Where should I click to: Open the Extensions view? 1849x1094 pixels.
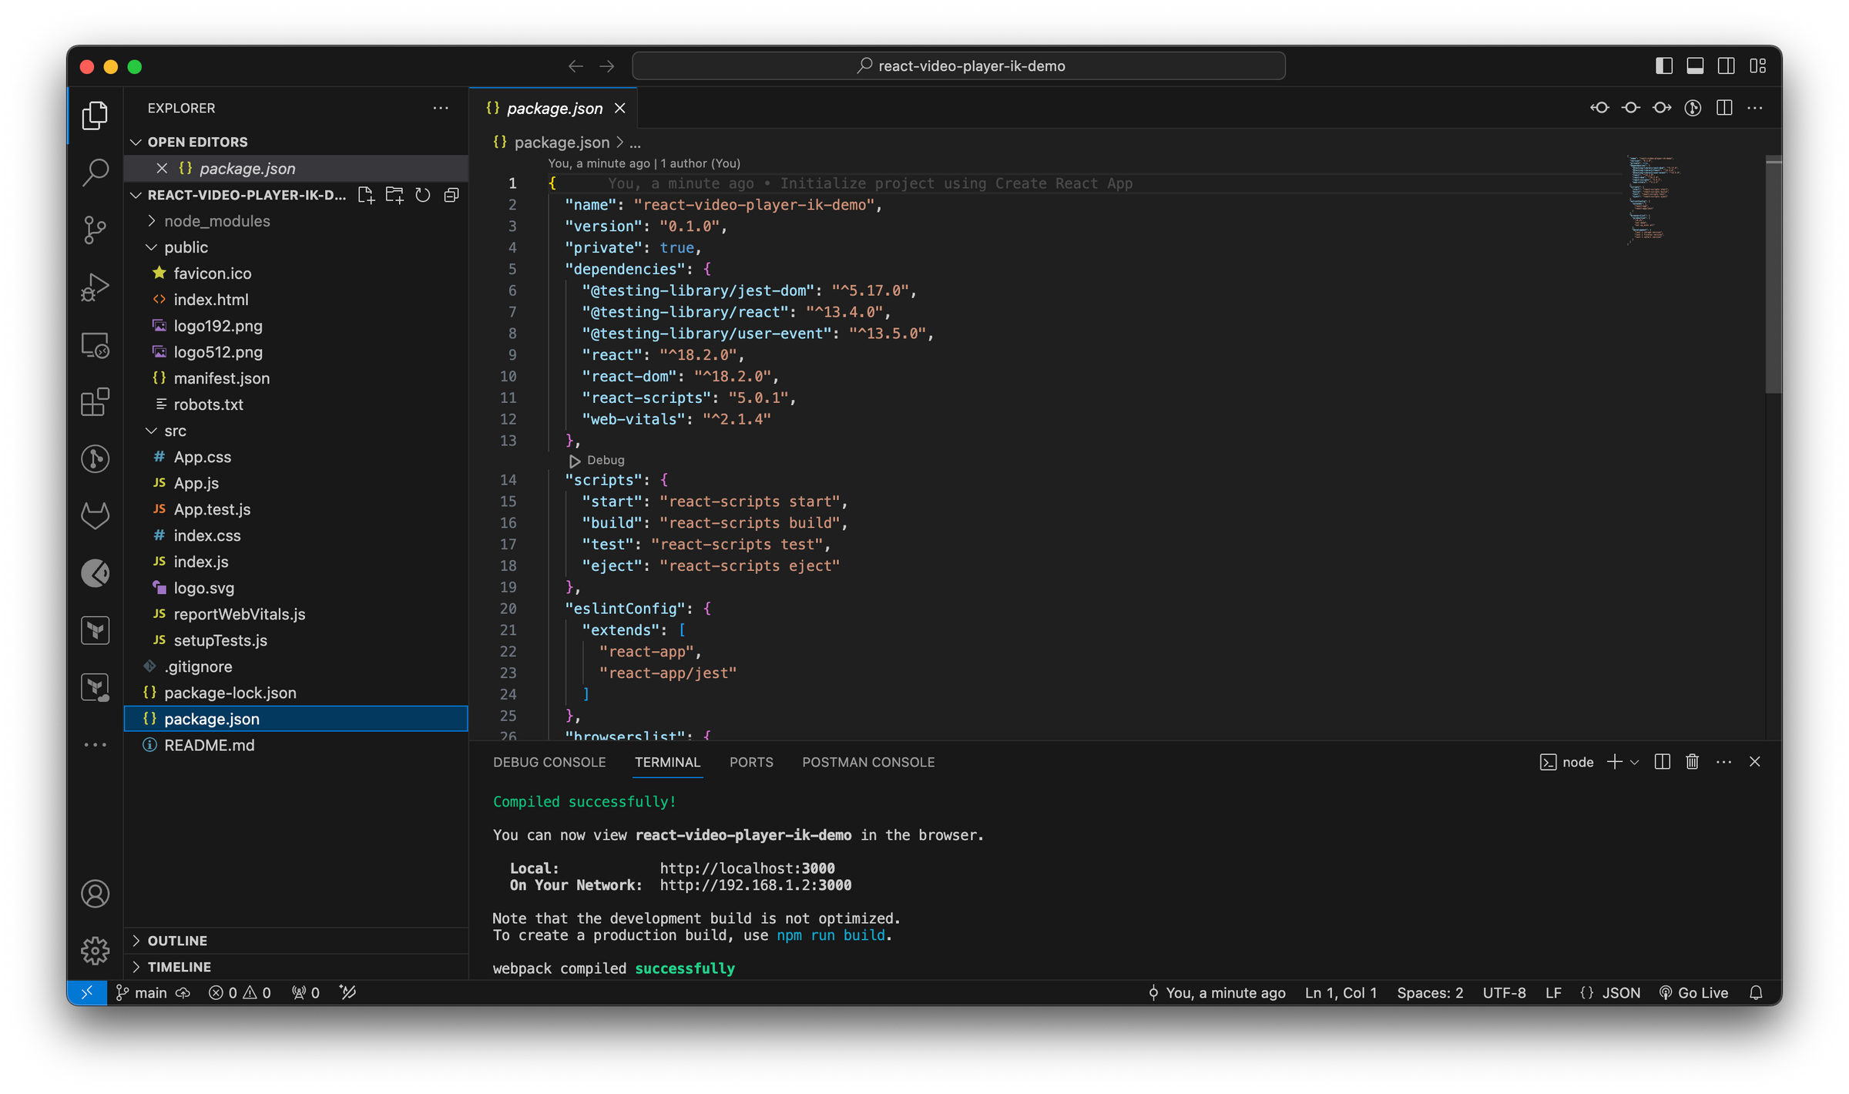[95, 401]
